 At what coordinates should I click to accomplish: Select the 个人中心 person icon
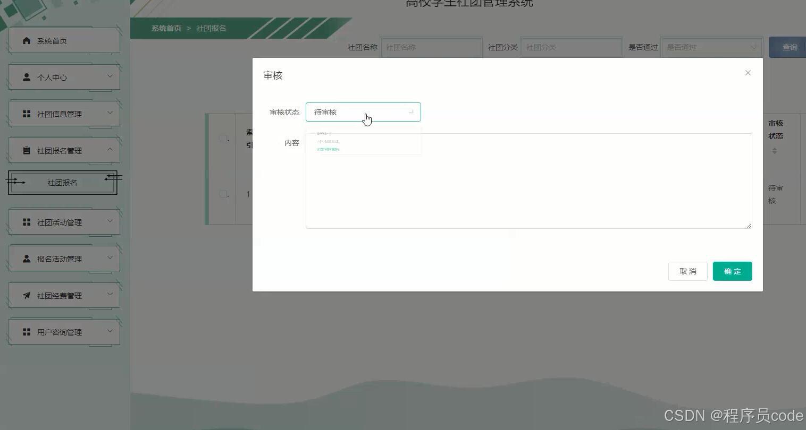pos(27,77)
